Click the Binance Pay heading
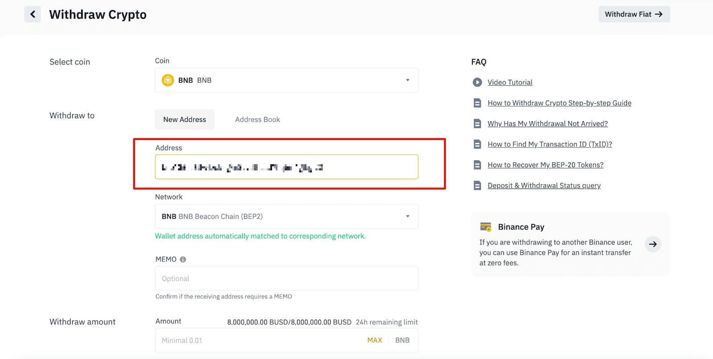This screenshot has width=713, height=359. click(521, 227)
